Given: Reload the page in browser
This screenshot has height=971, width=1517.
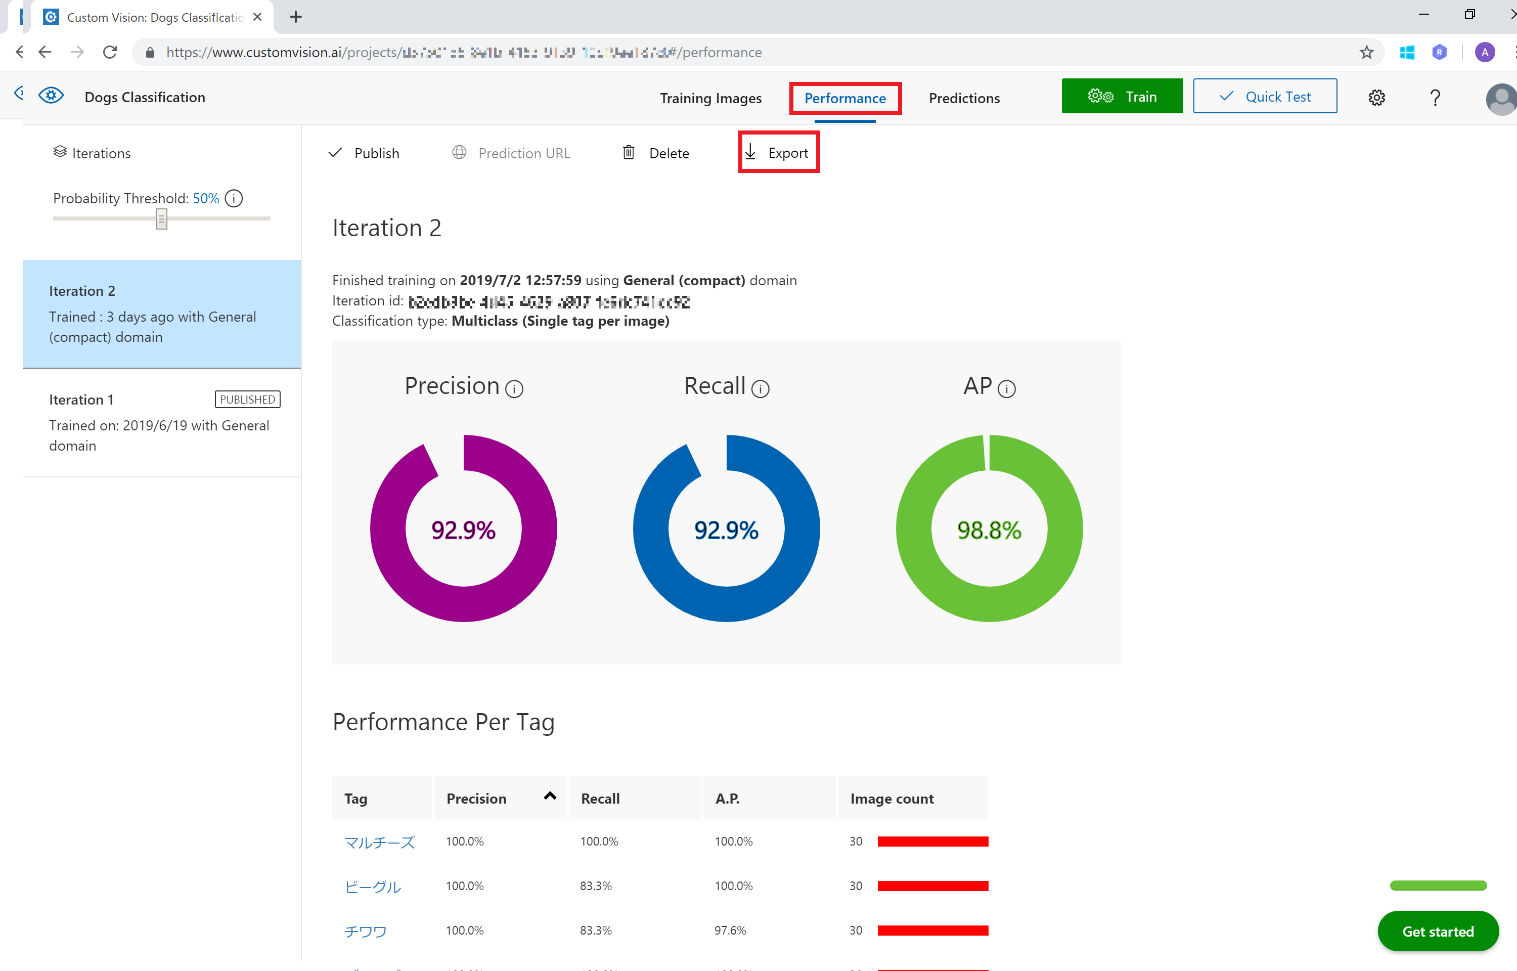Looking at the screenshot, I should tap(110, 52).
